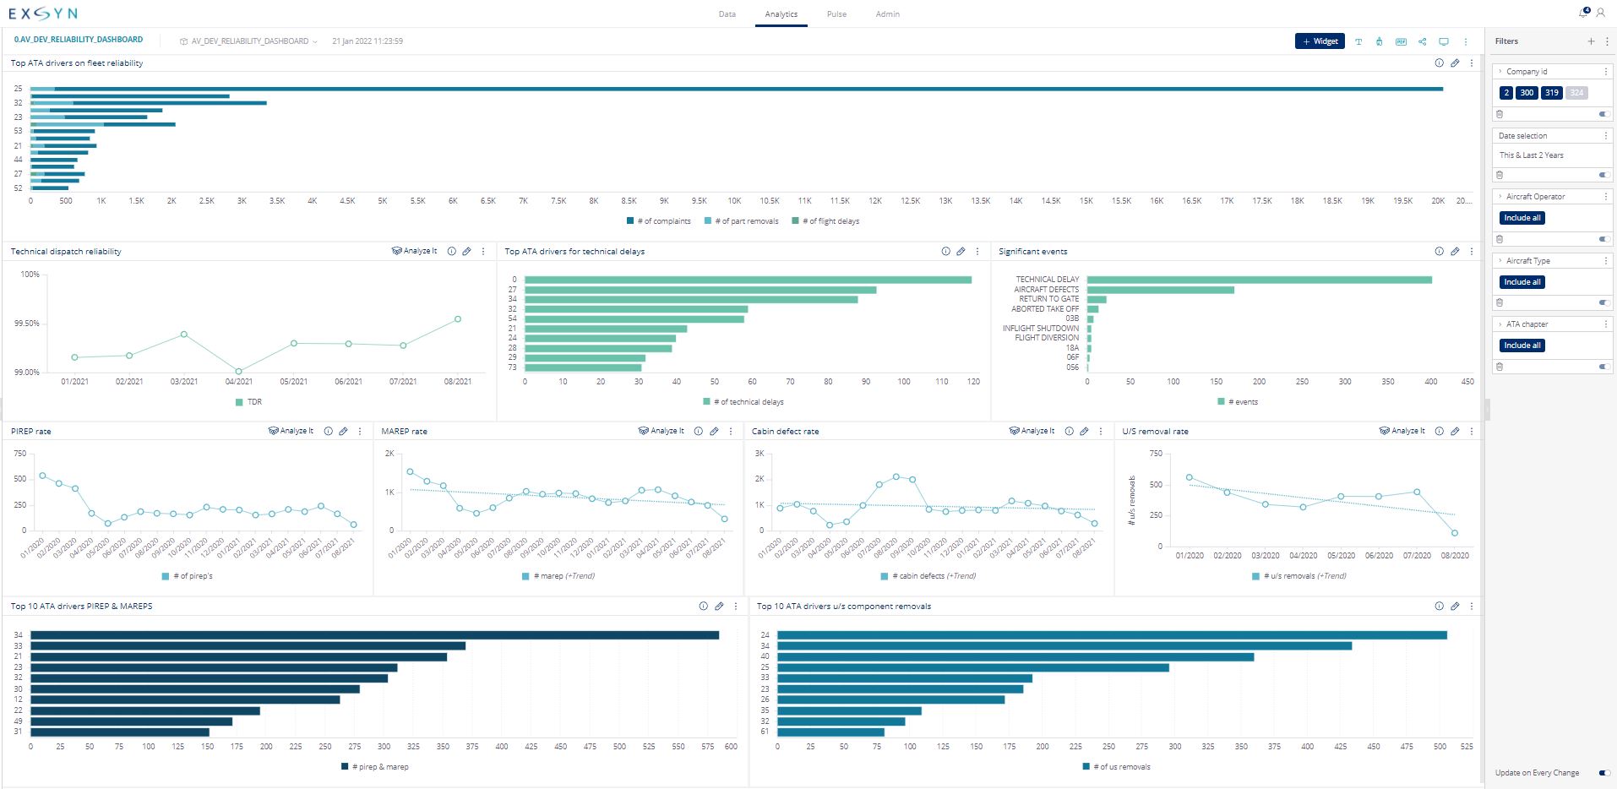The width and height of the screenshot is (1617, 789).
Task: Delete the Company id filter
Action: point(1500,114)
